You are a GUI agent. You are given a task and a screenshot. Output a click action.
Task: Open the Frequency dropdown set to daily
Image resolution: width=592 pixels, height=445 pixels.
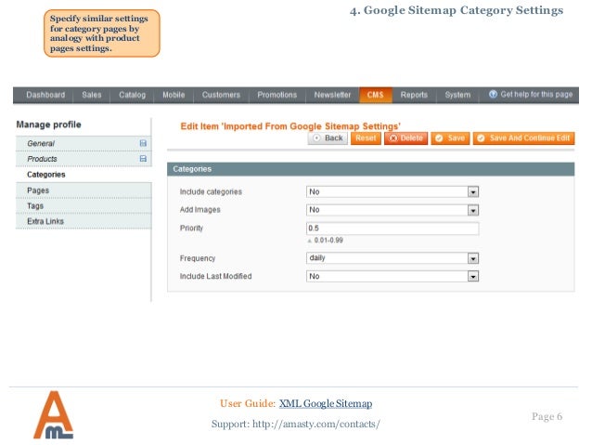coord(393,258)
